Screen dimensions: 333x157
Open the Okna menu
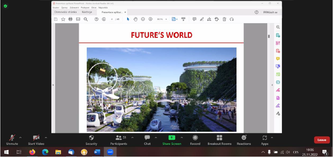pyautogui.click(x=94, y=7)
